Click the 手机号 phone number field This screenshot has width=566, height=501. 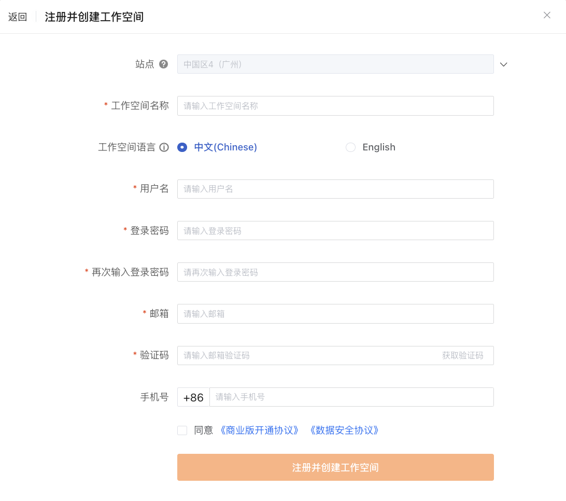pyautogui.click(x=351, y=397)
